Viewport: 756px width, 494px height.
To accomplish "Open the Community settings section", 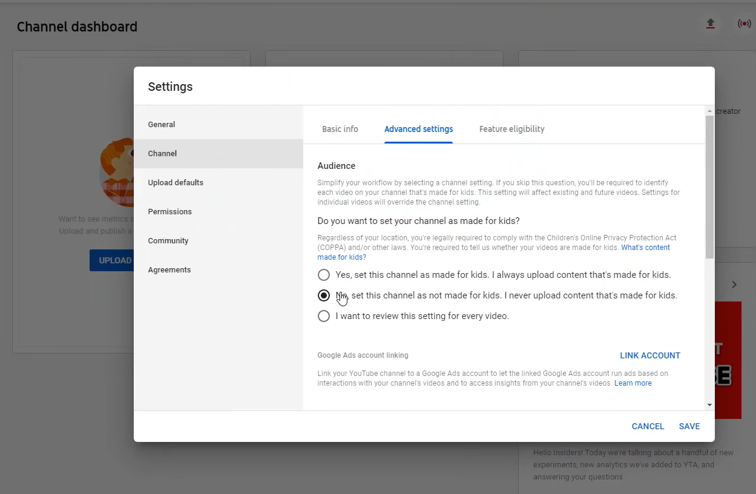I will click(219, 241).
